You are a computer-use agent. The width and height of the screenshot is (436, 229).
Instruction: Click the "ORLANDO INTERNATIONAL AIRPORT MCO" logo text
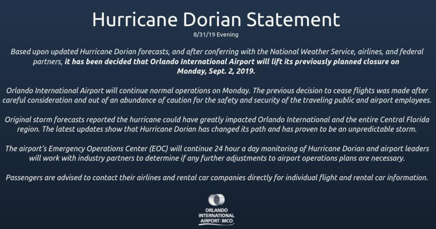tap(216, 216)
